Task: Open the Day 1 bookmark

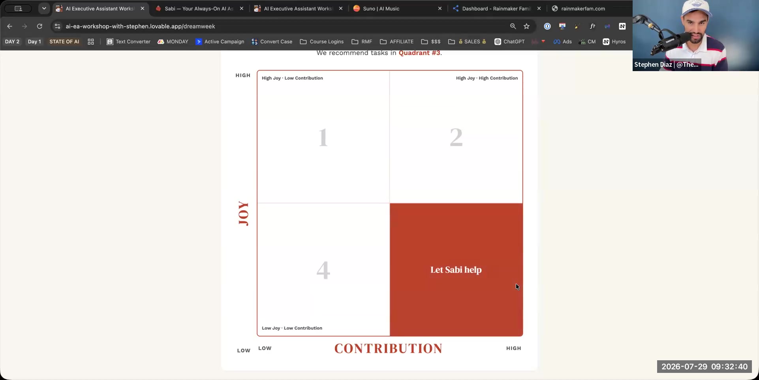Action: pos(34,42)
